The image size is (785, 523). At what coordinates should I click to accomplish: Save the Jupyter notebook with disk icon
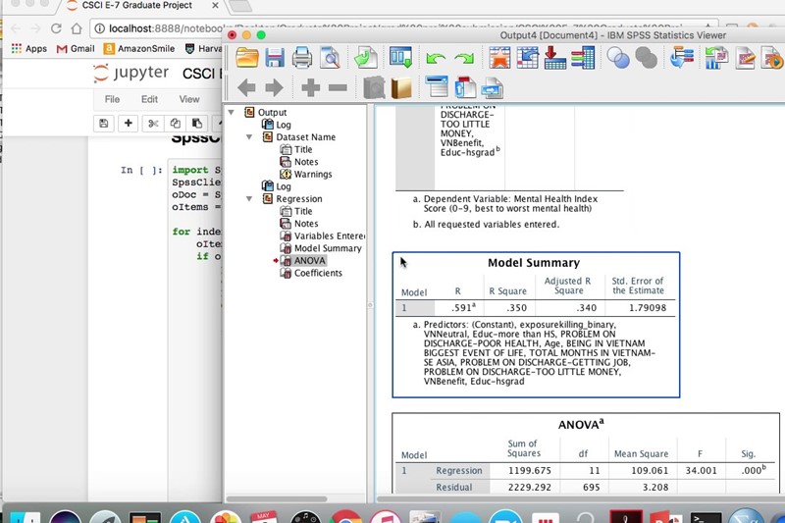tap(104, 123)
